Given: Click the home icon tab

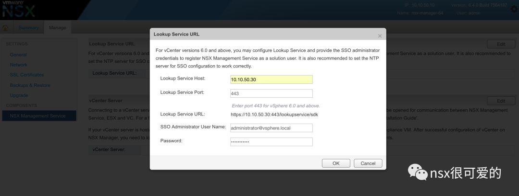Looking at the screenshot, I should tap(5, 28).
